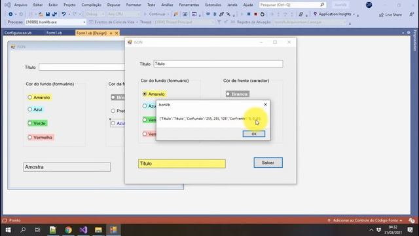This screenshot has height=236, width=419.
Task: Click the Titulo textbox in designer form
Action: point(82,67)
